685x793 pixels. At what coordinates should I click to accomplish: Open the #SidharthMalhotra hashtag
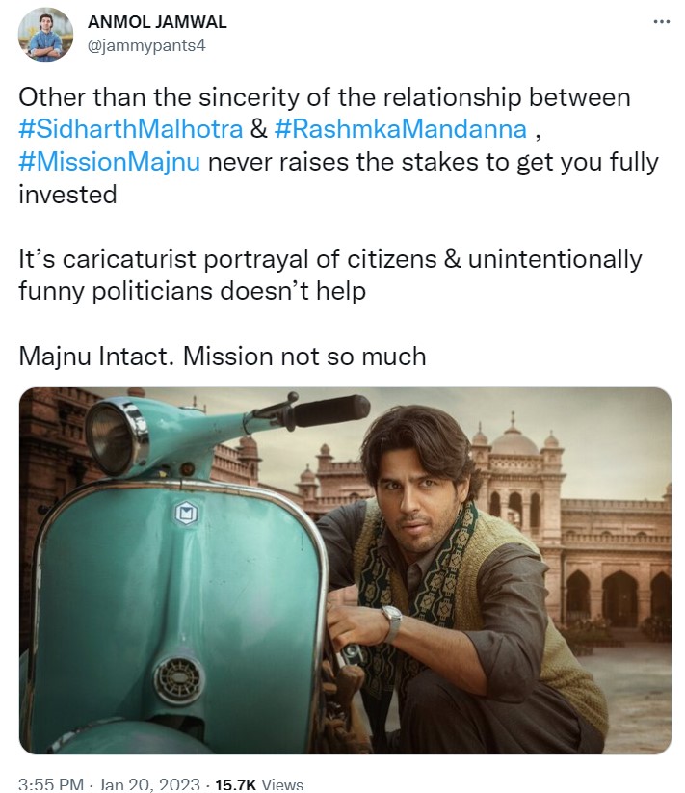click(130, 129)
